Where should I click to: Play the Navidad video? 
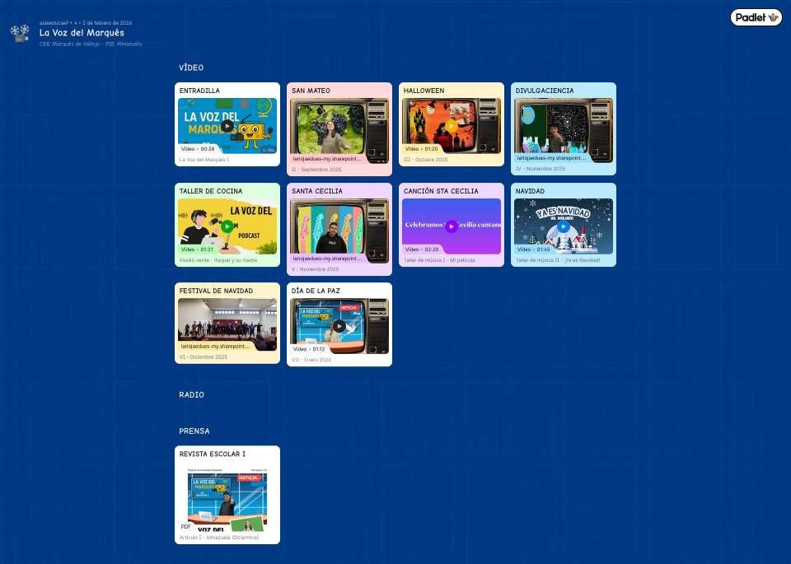point(564,226)
